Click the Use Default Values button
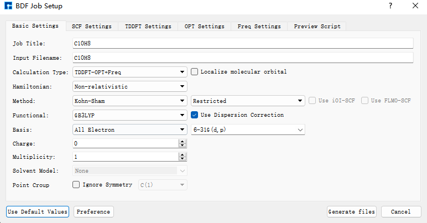This screenshot has height=223, width=427. 38,211
